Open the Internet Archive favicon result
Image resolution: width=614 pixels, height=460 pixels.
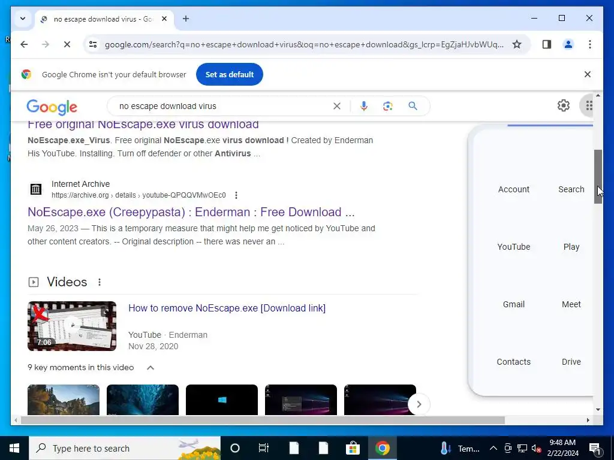[x=35, y=189]
